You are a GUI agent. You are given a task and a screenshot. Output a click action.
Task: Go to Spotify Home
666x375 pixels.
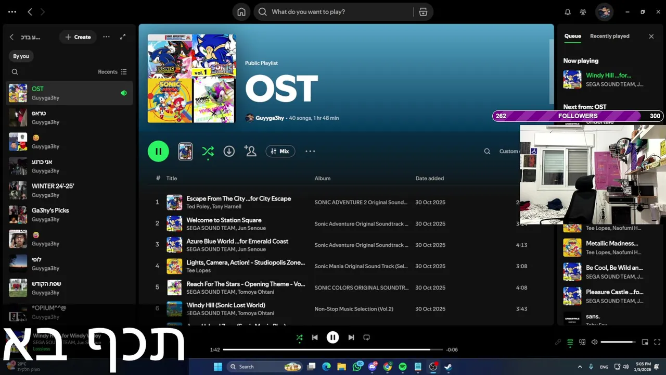(x=241, y=12)
